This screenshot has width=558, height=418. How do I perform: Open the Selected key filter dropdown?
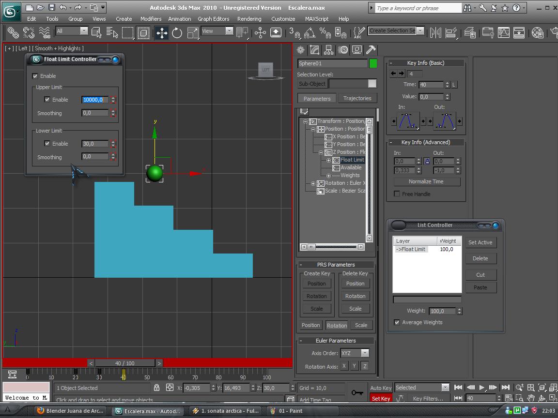click(445, 388)
